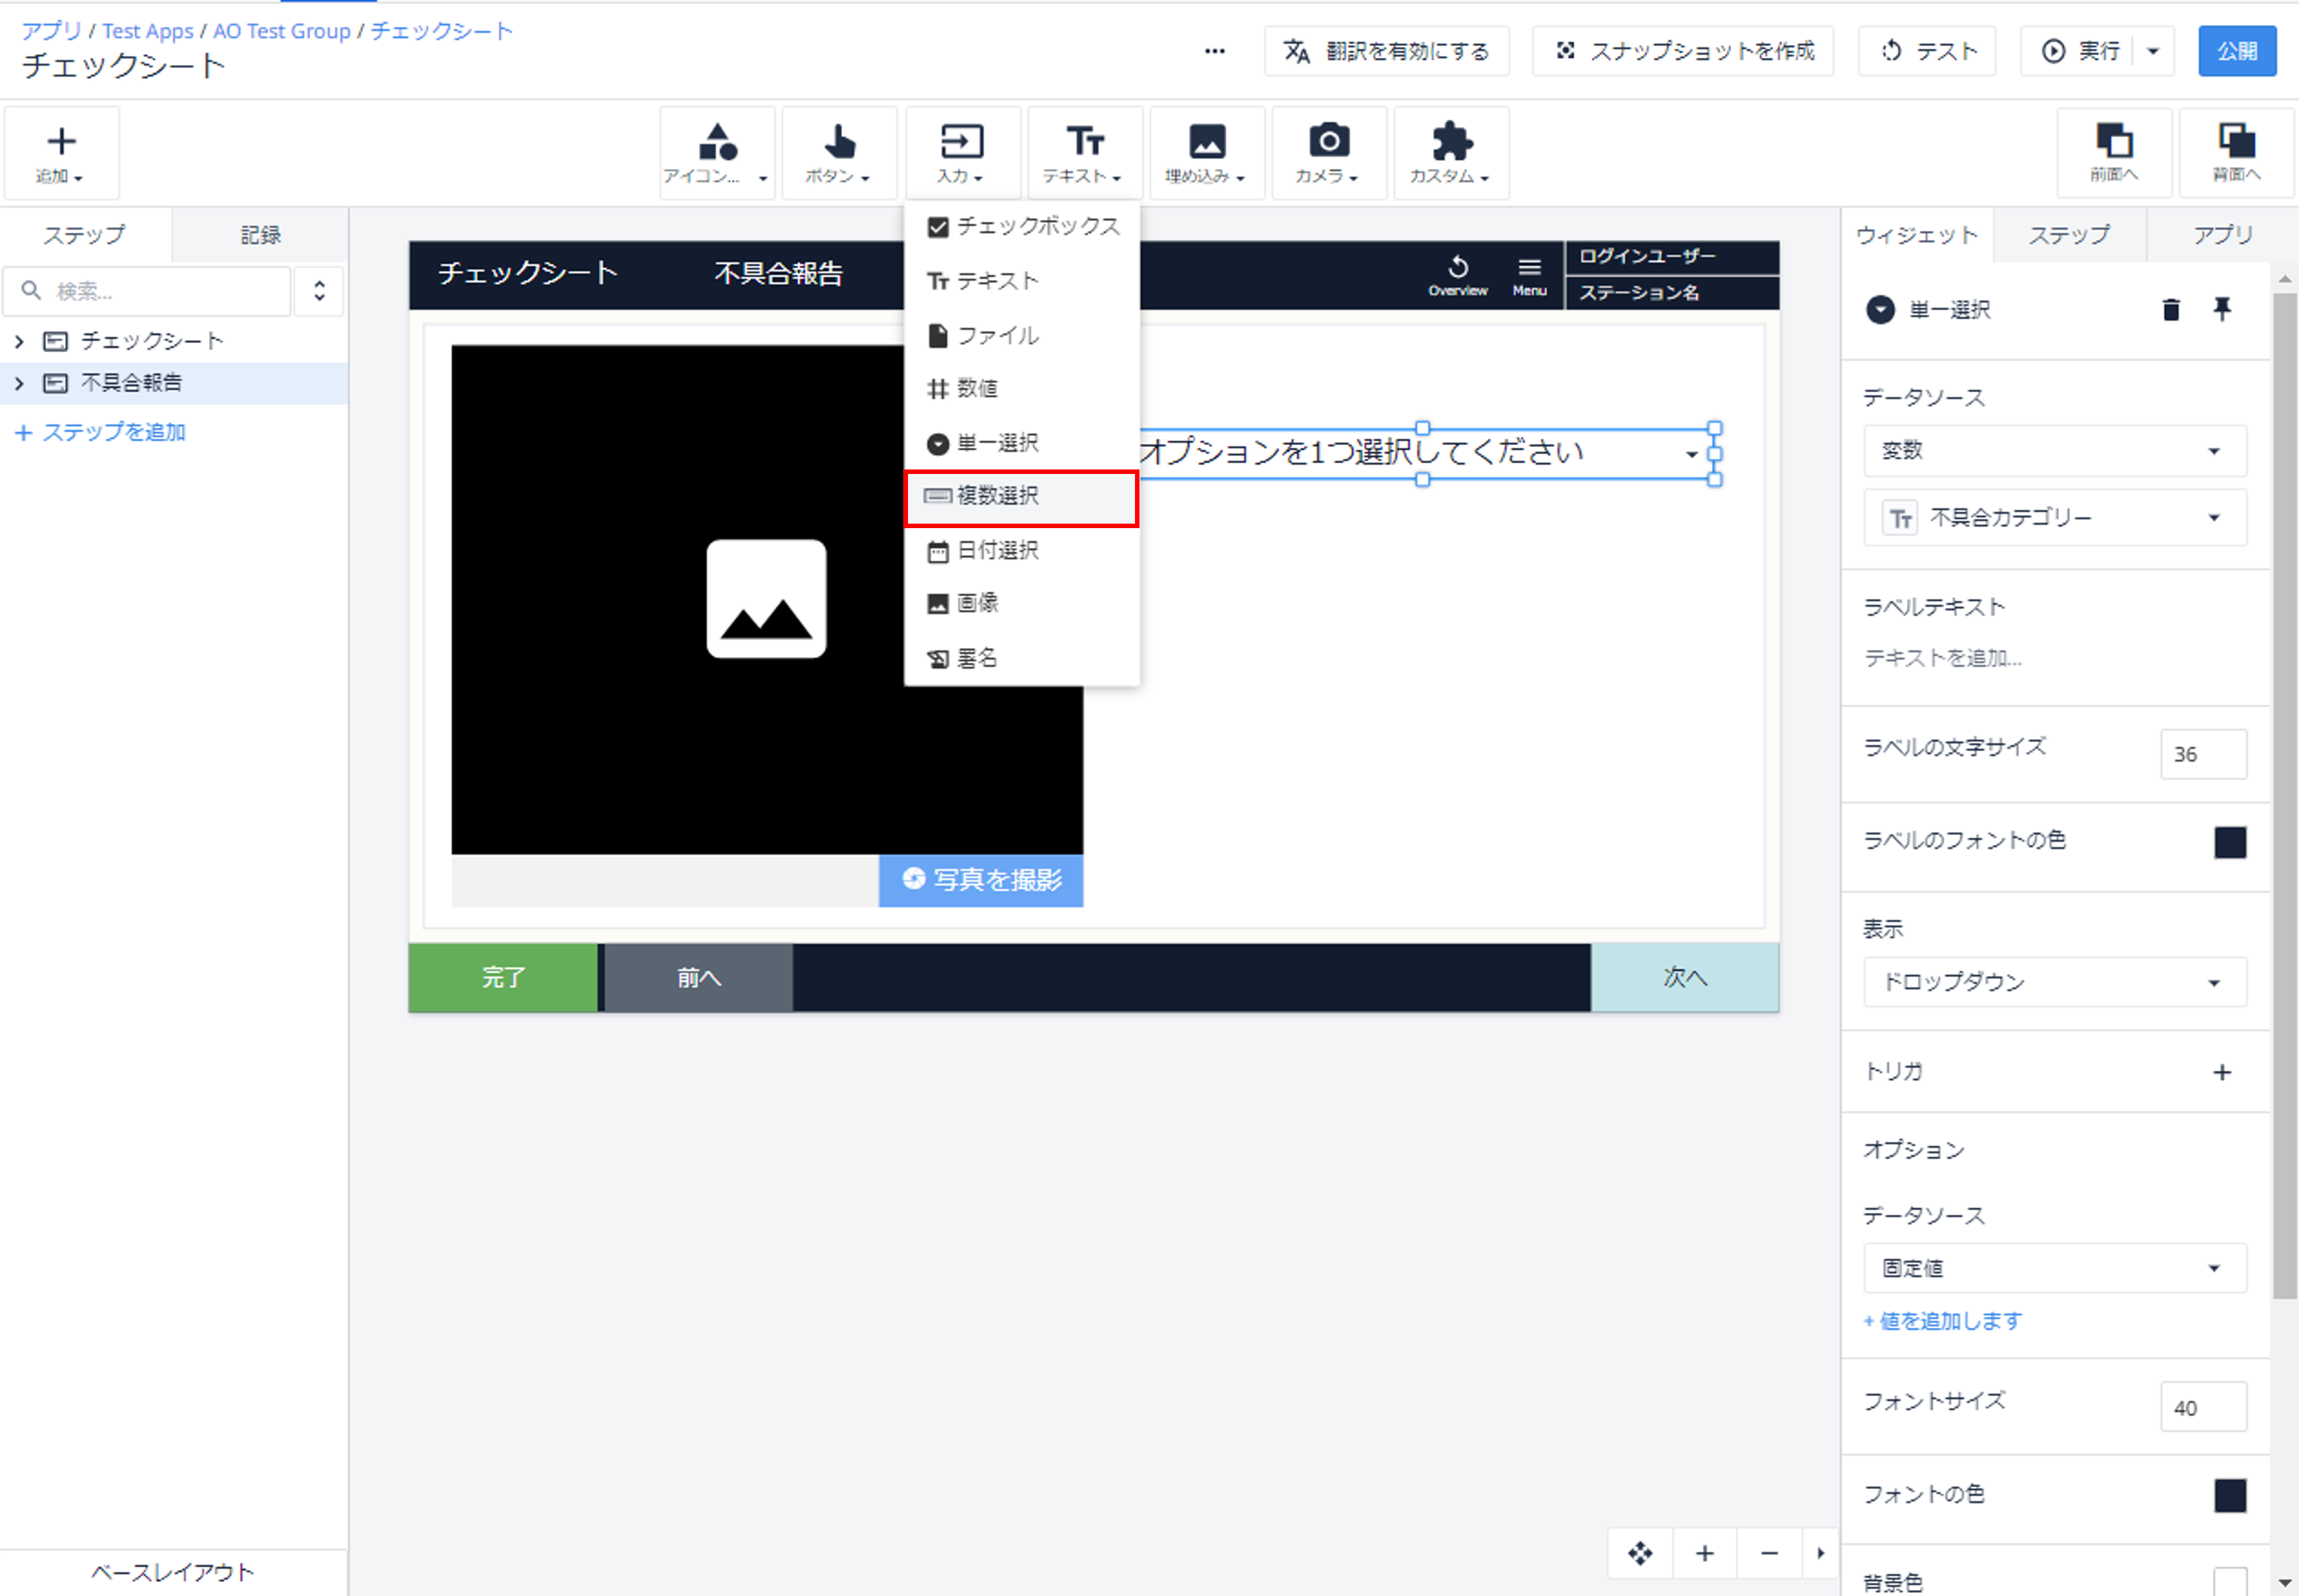Pin the 単一選択 widget with the pin icon
The width and height of the screenshot is (2299, 1596).
point(2222,309)
